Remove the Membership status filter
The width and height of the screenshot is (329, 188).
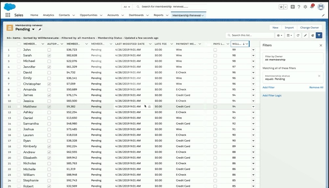coord(319,76)
